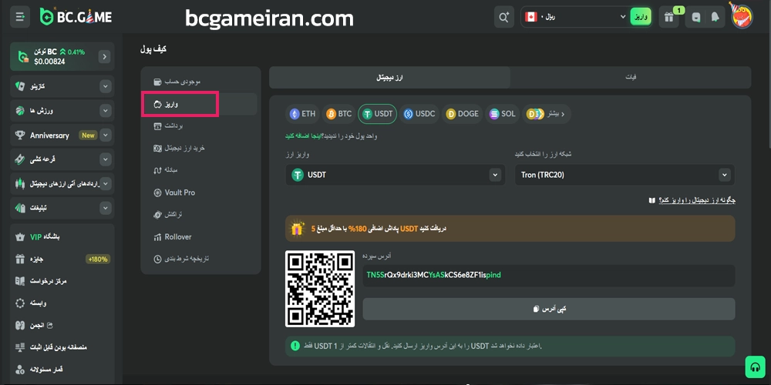
Task: Click the QR code image
Action: pos(320,289)
